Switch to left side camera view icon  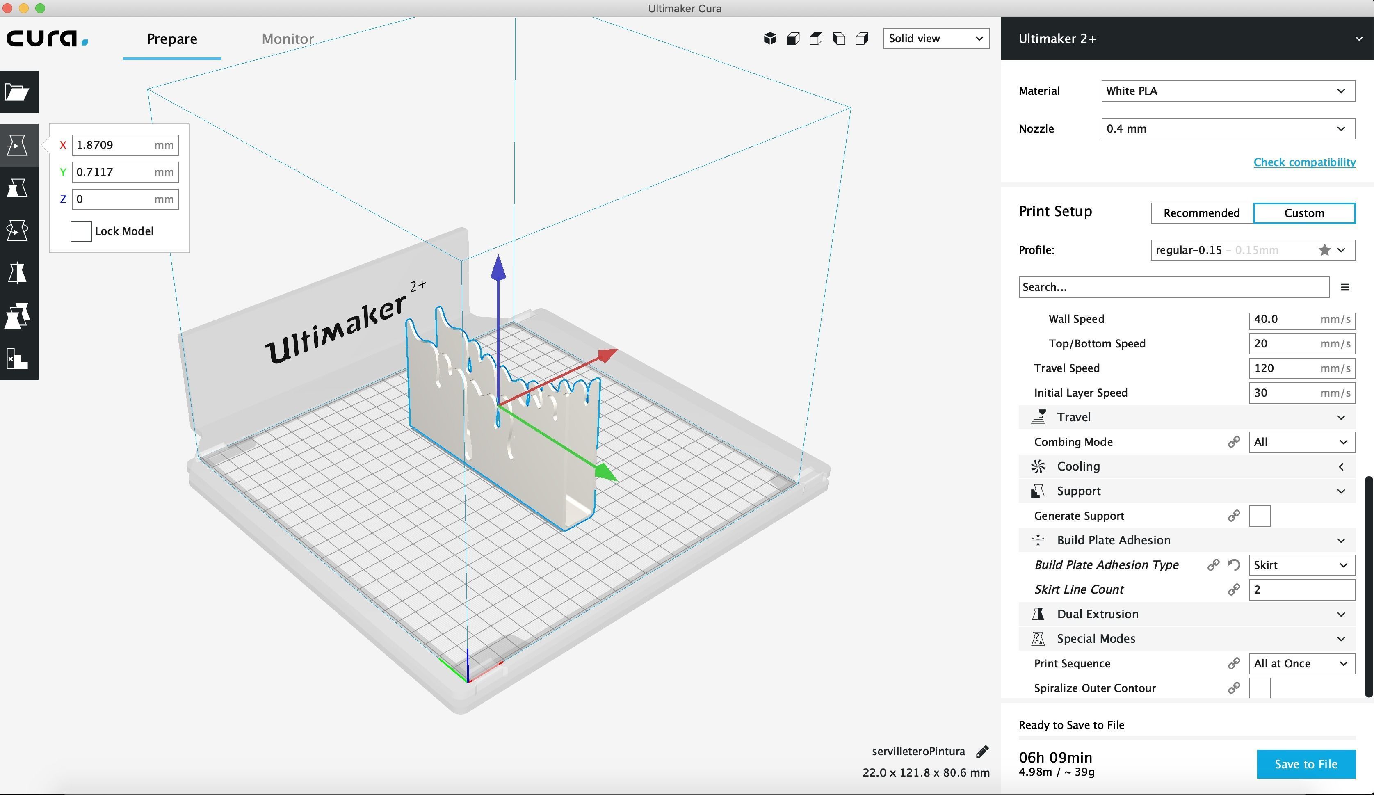click(x=839, y=39)
